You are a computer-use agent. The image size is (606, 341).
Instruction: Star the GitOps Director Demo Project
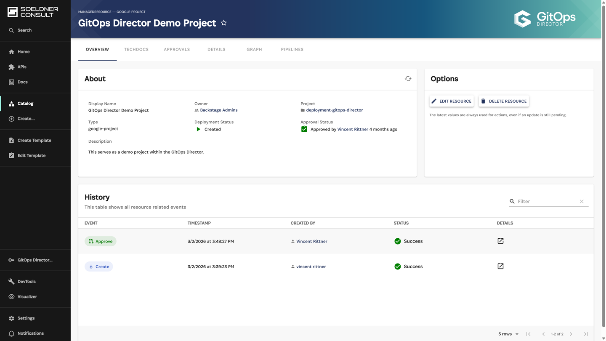[x=224, y=23]
